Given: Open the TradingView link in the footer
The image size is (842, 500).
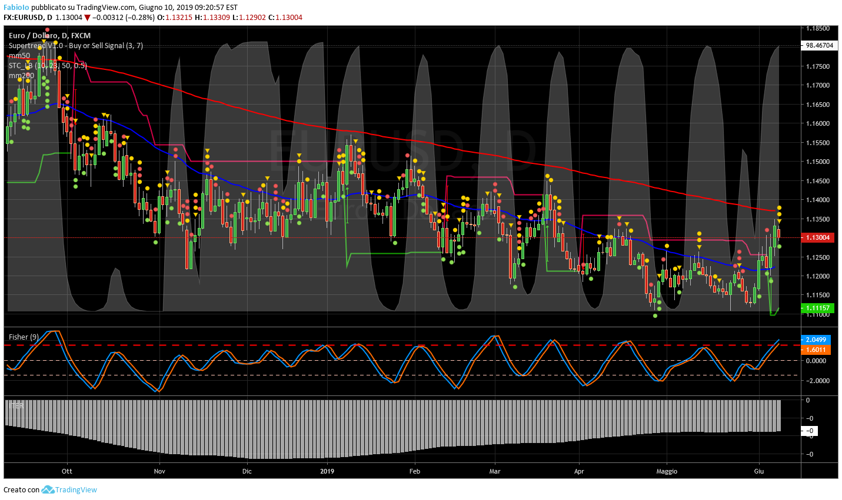Looking at the screenshot, I should point(76,489).
